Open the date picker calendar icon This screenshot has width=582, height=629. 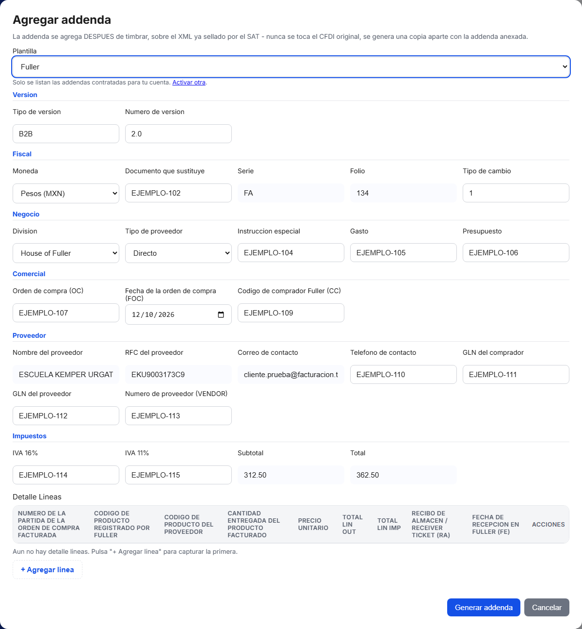[x=221, y=314]
